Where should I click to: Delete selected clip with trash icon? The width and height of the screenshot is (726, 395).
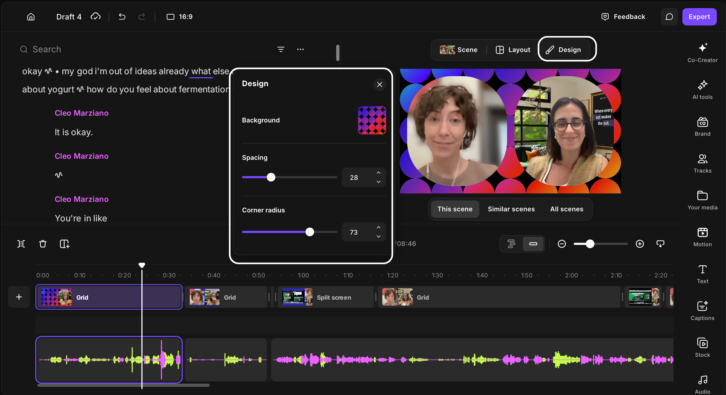[x=43, y=244]
